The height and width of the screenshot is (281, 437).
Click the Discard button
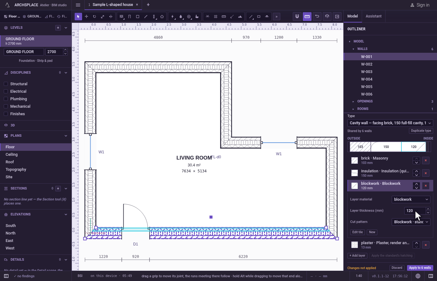[x=397, y=268]
